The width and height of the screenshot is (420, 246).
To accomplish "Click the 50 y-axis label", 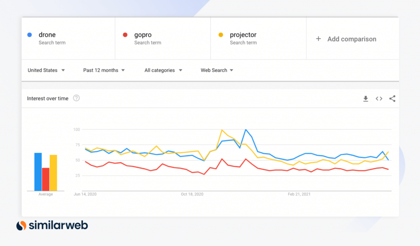I will (78, 160).
